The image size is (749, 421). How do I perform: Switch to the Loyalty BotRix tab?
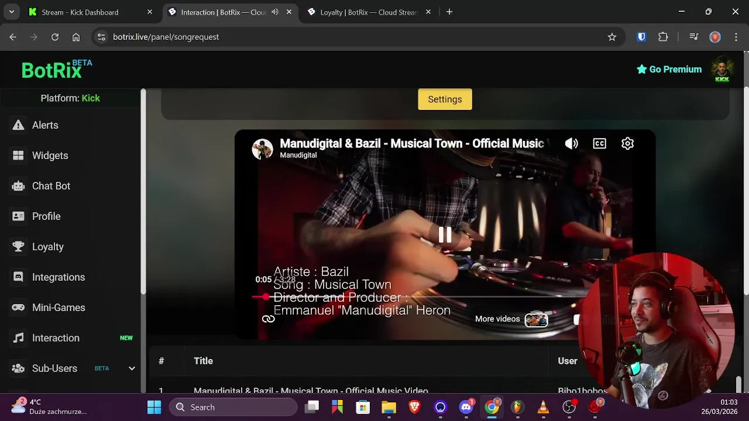pos(369,12)
